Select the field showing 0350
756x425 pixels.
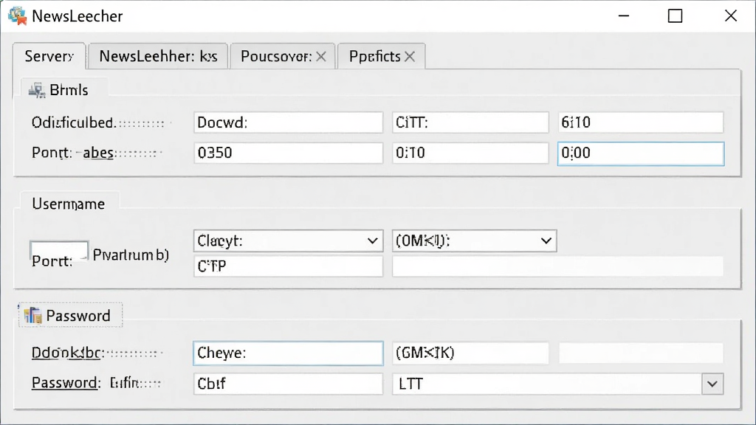point(289,153)
